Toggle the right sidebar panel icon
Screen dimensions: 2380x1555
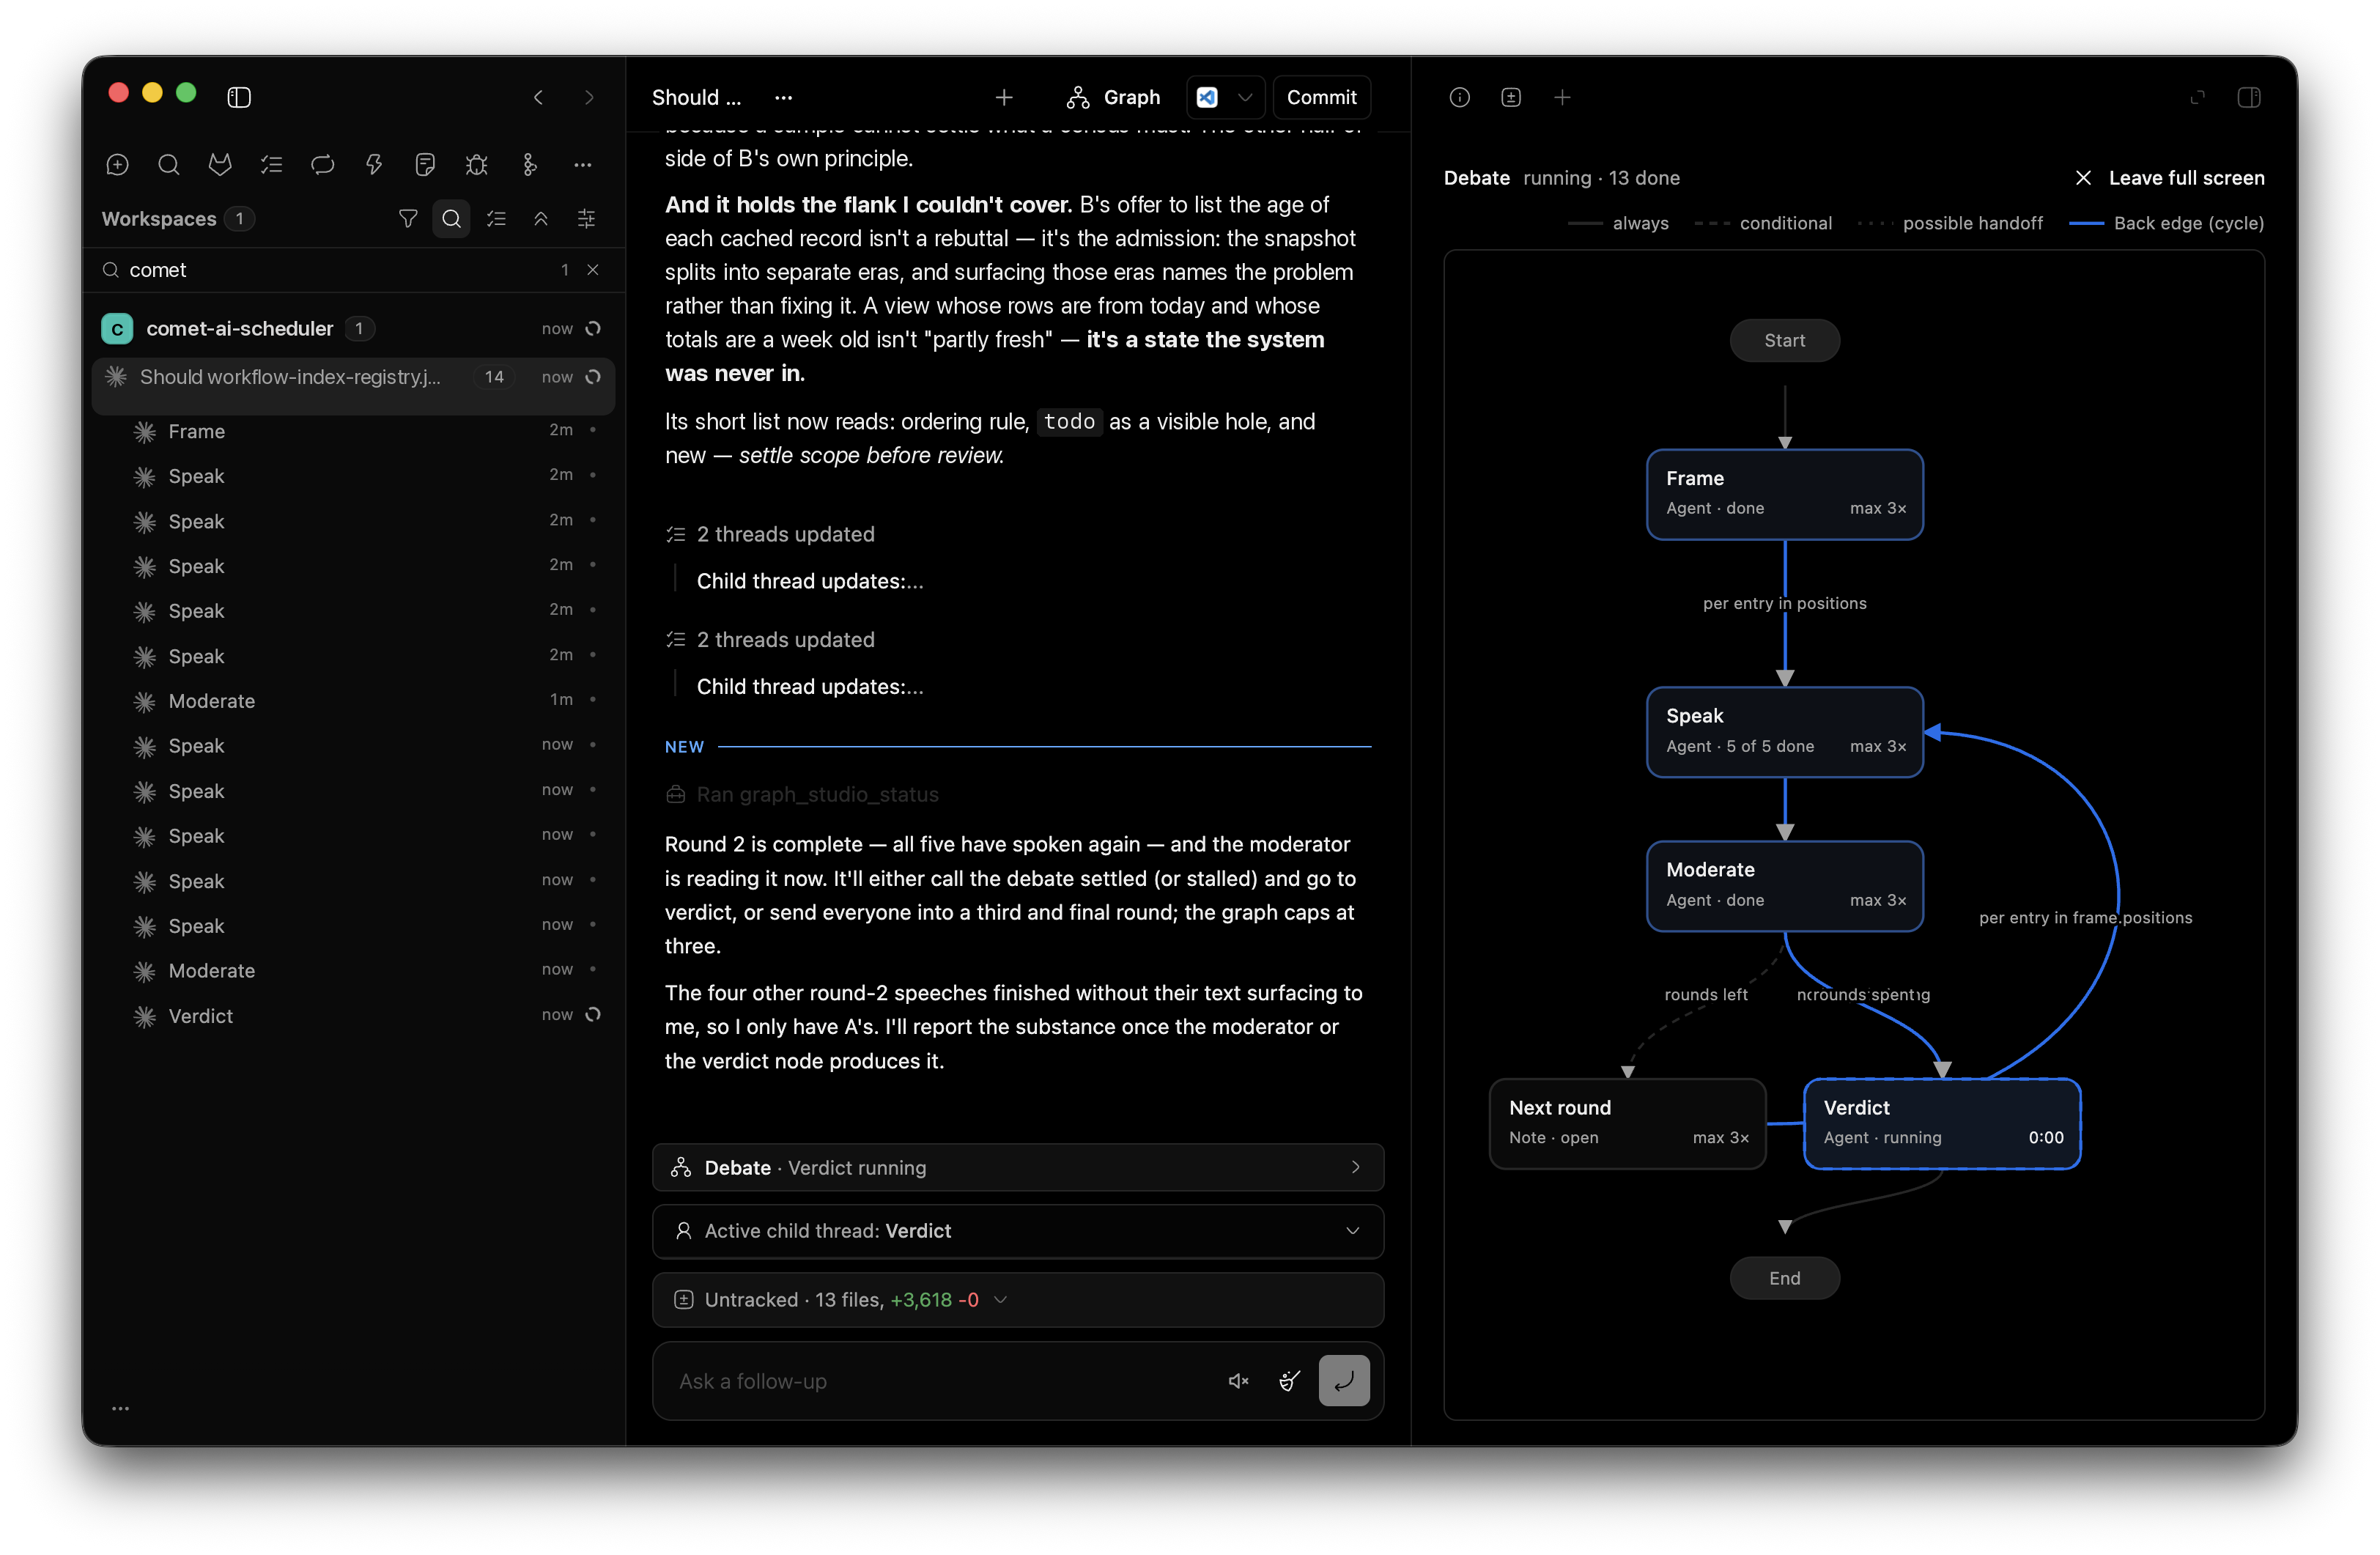pyautogui.click(x=2249, y=97)
